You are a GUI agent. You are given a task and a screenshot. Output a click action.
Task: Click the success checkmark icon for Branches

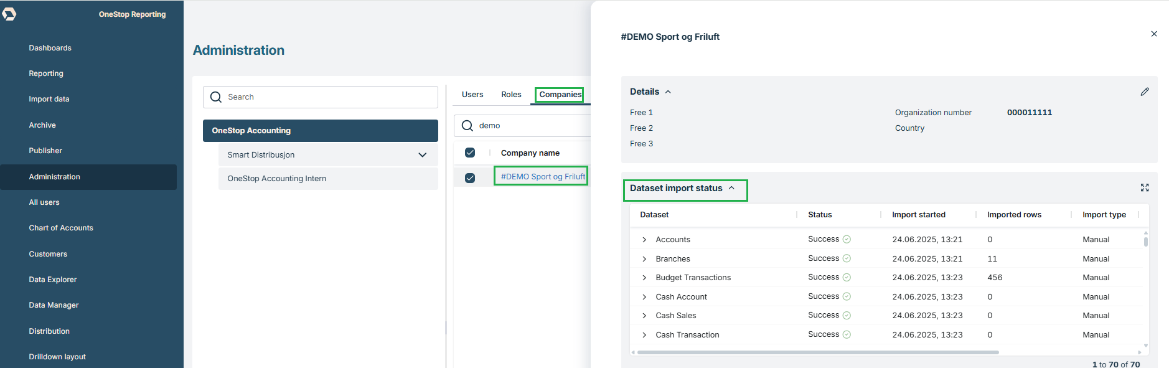coord(847,258)
